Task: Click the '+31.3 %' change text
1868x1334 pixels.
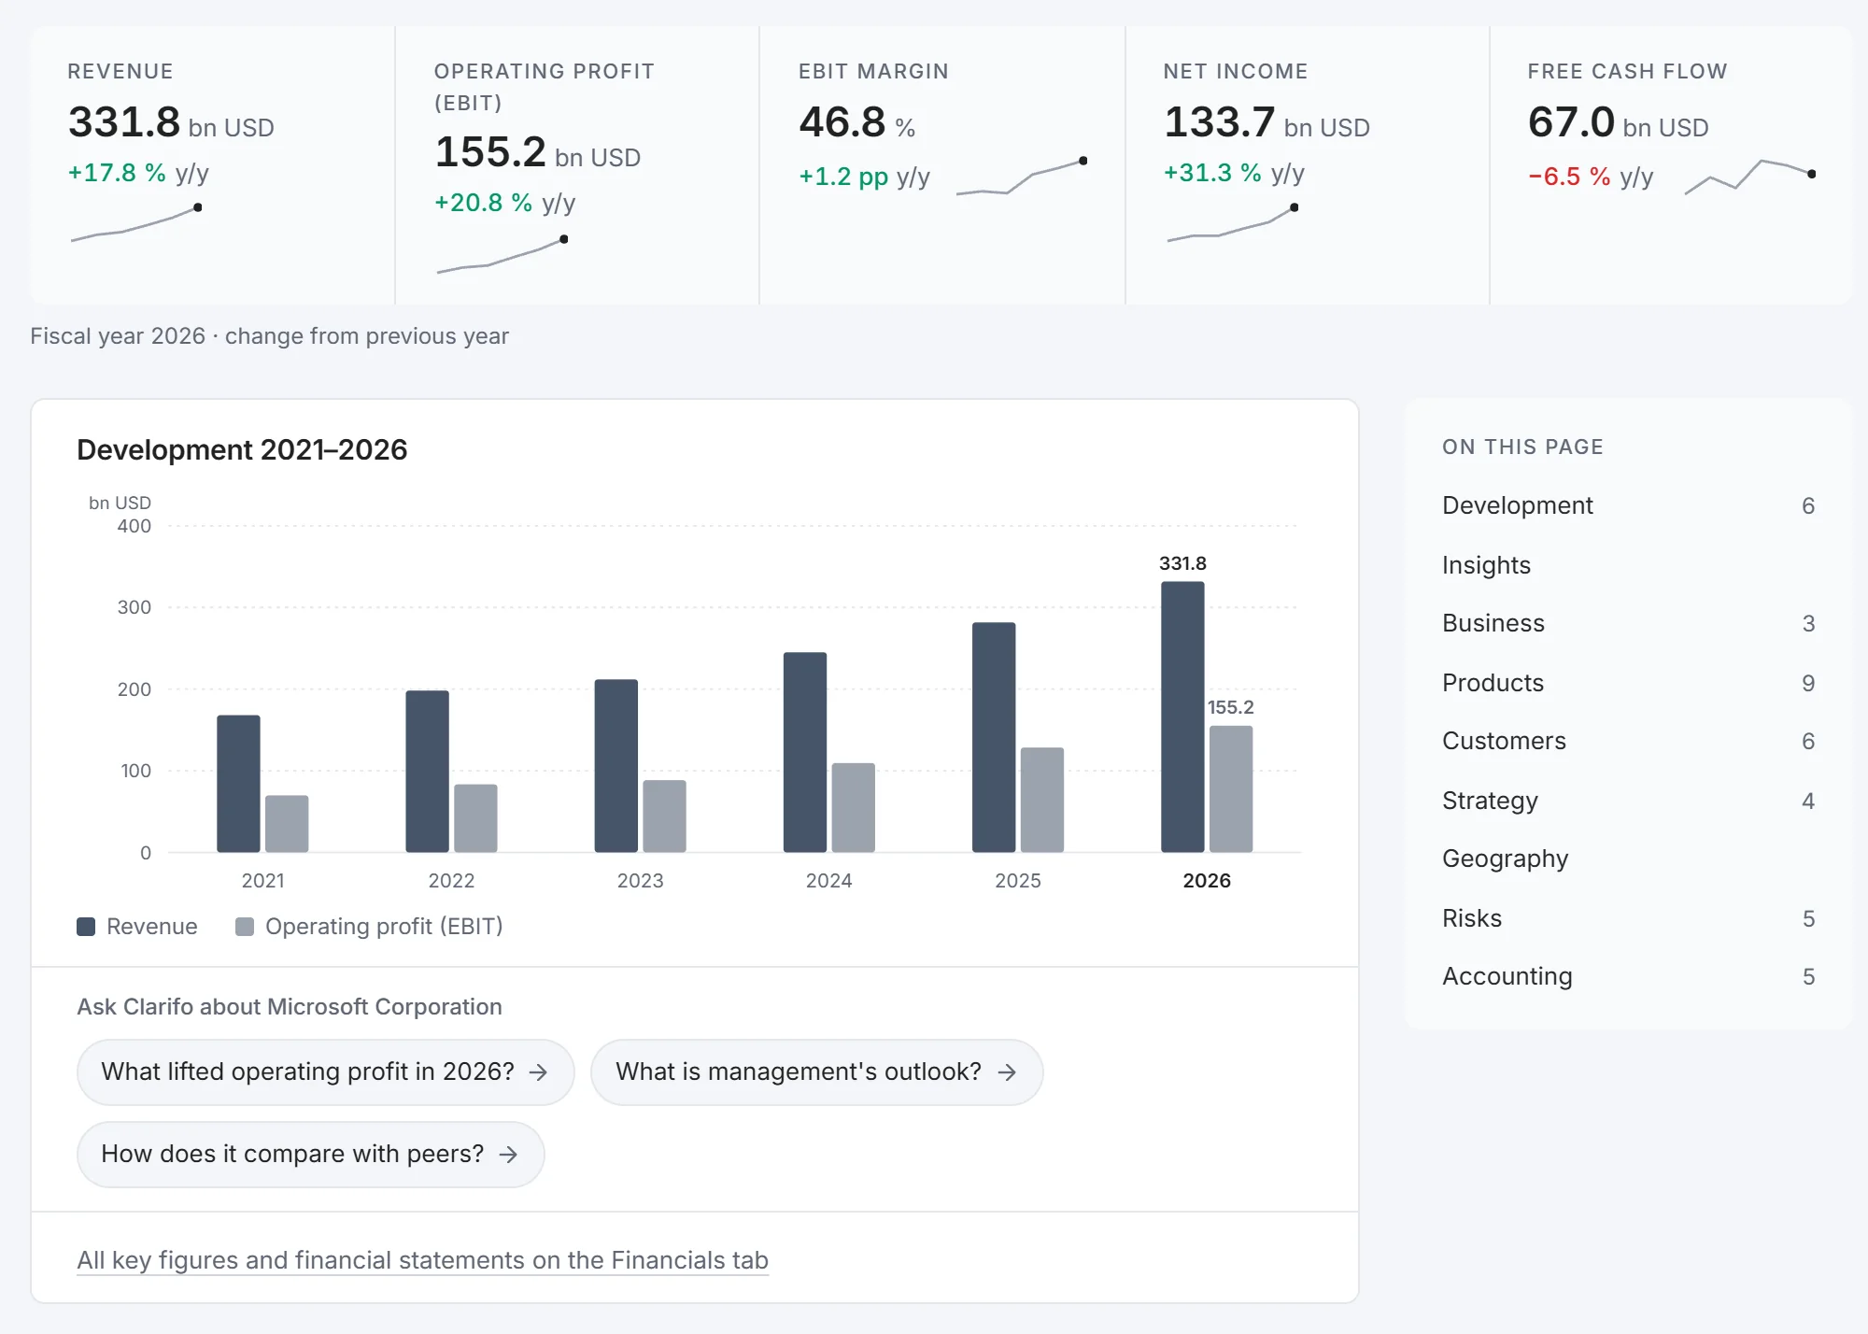Action: tap(1212, 173)
